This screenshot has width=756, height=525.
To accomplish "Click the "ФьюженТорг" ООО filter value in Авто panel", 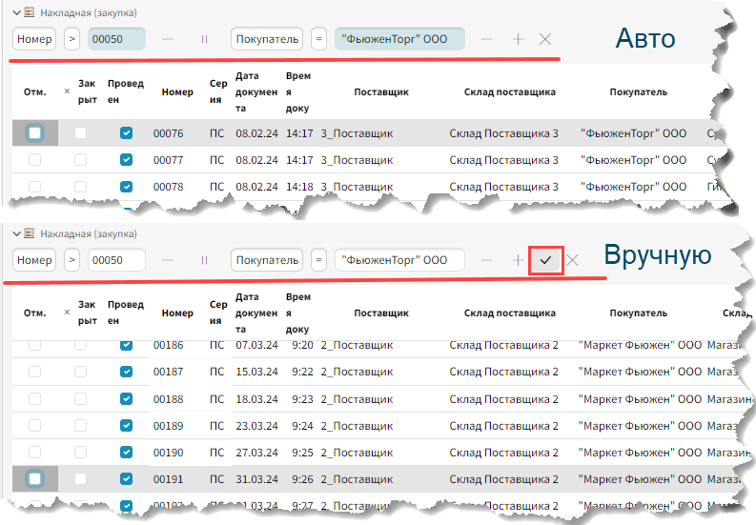I will point(398,39).
